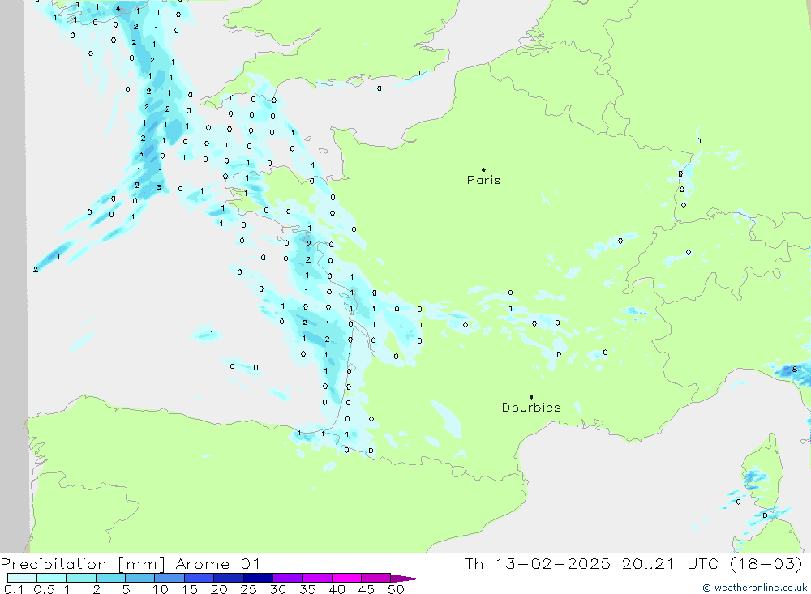Click the Dourbies city label

click(531, 408)
